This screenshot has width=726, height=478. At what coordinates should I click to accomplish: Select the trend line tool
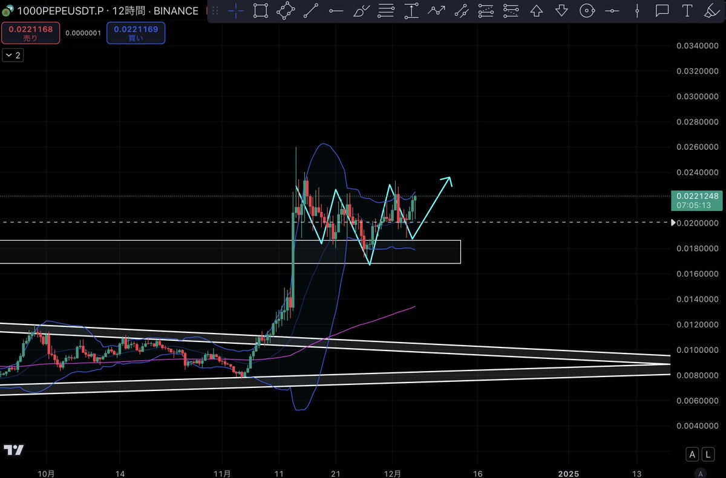pos(311,11)
